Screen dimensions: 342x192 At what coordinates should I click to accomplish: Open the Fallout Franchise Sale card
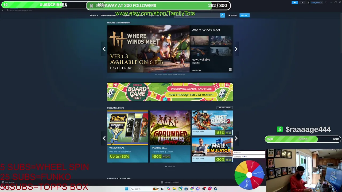(128, 136)
